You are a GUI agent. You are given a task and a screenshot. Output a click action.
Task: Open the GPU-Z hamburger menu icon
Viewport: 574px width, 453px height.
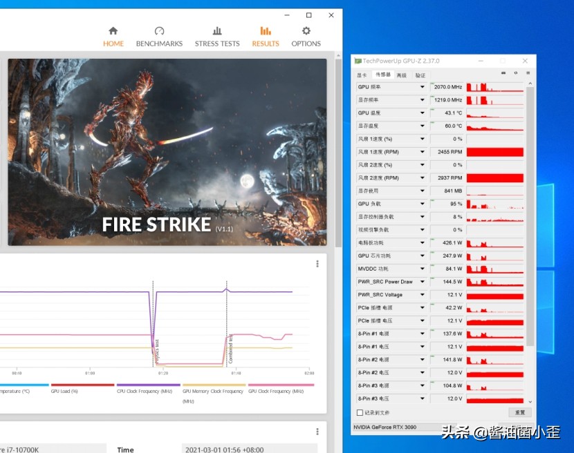click(x=528, y=73)
